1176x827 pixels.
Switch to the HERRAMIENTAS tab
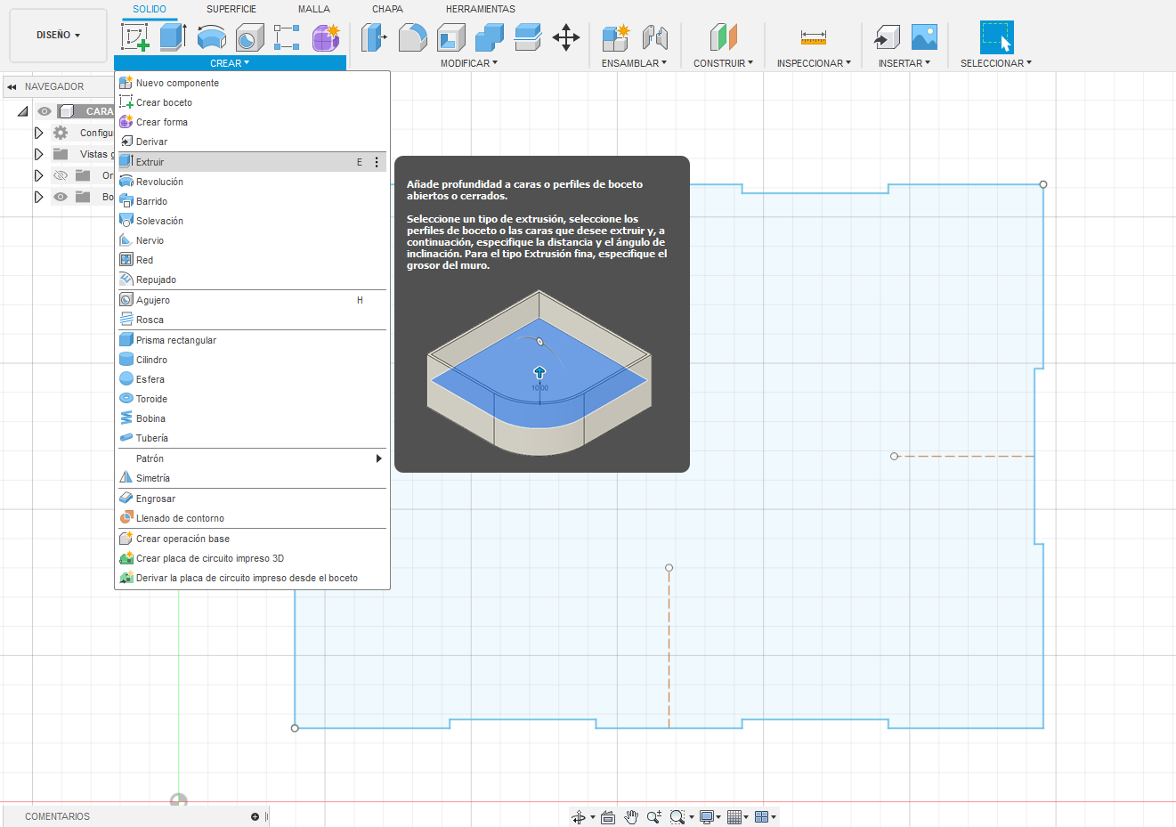pyautogui.click(x=481, y=9)
